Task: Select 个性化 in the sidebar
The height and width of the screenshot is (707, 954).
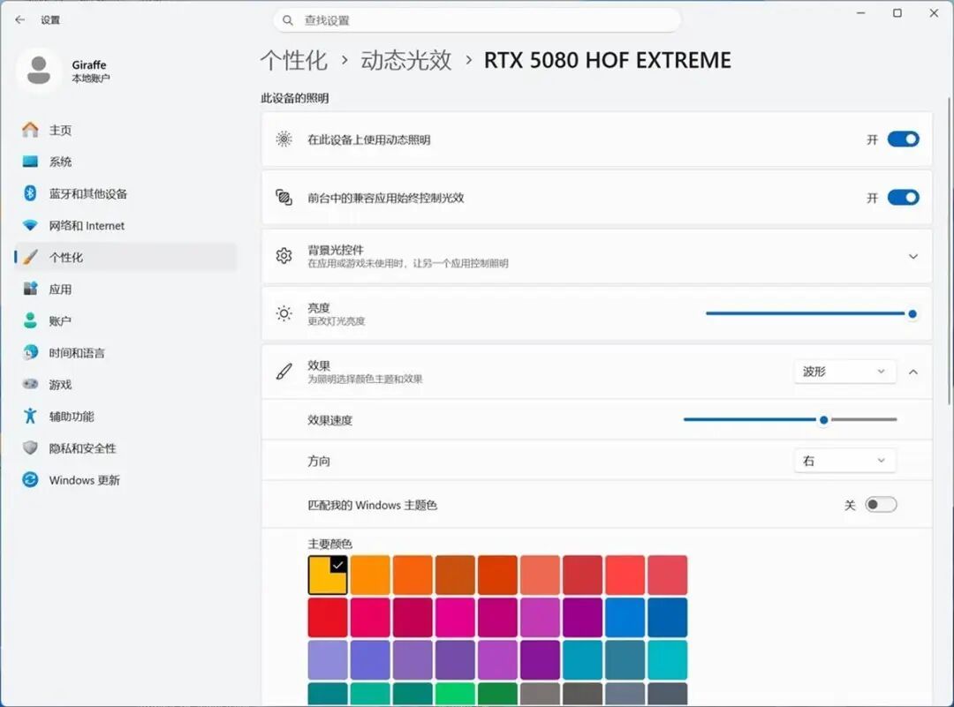Action: point(125,257)
